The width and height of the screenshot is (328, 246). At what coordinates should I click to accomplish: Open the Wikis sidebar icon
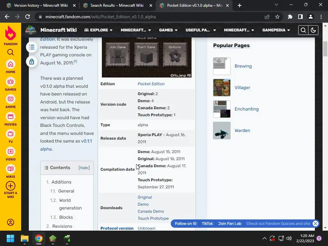[x=11, y=169]
